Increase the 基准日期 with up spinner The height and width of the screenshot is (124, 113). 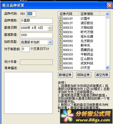point(50,27)
